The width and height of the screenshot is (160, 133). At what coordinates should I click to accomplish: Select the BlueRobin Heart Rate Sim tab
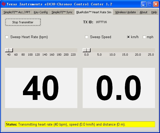[x=94, y=12]
